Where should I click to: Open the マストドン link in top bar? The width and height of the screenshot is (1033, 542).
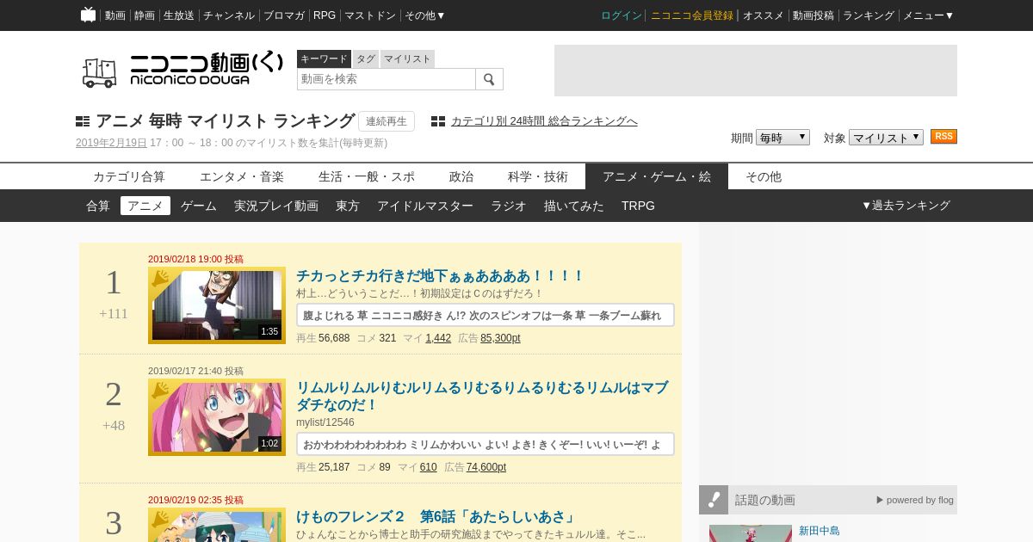(x=370, y=15)
